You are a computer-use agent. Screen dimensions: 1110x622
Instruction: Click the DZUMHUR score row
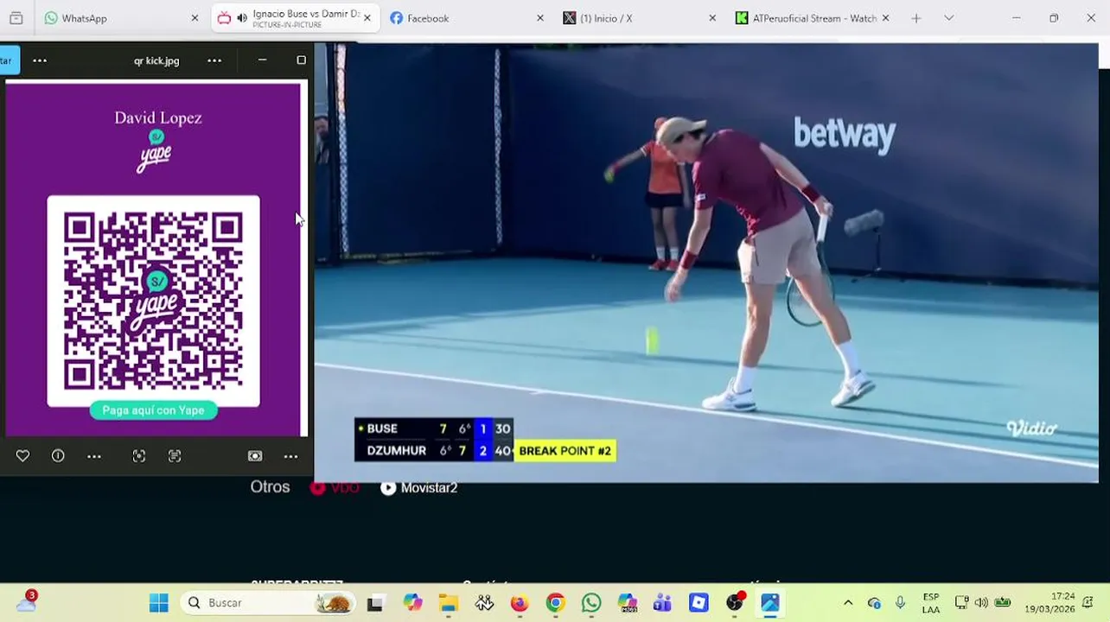[x=434, y=451]
